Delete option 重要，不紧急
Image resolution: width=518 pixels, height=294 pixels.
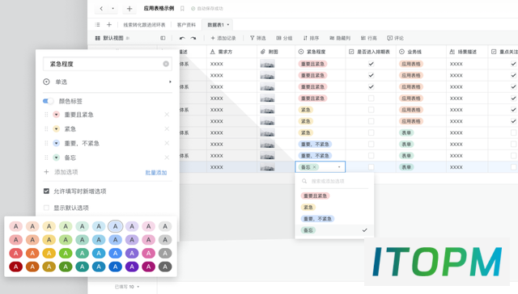click(167, 144)
